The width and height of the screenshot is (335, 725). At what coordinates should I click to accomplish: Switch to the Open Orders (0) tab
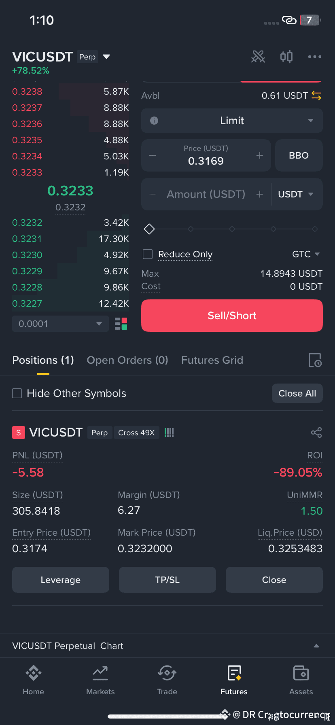point(127,360)
